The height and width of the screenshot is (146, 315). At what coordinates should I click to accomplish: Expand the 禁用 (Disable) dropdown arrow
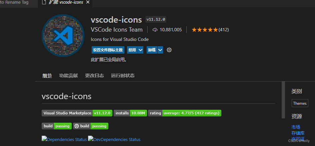point(141,50)
